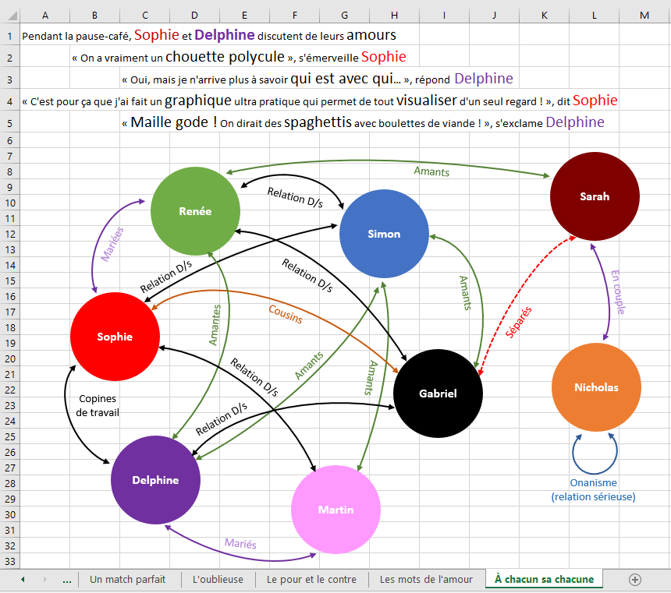
Task: Select row 6 header
Action: point(9,140)
